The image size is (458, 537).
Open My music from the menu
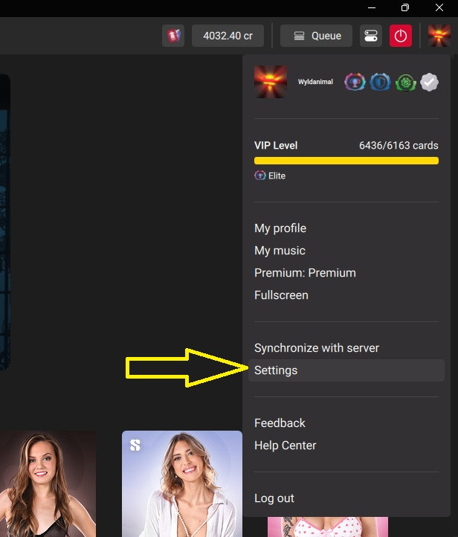pyautogui.click(x=280, y=251)
